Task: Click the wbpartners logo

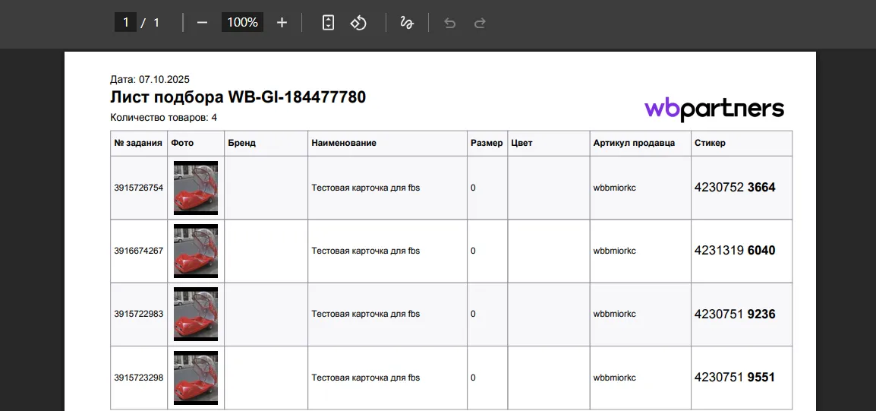Action: pyautogui.click(x=714, y=109)
